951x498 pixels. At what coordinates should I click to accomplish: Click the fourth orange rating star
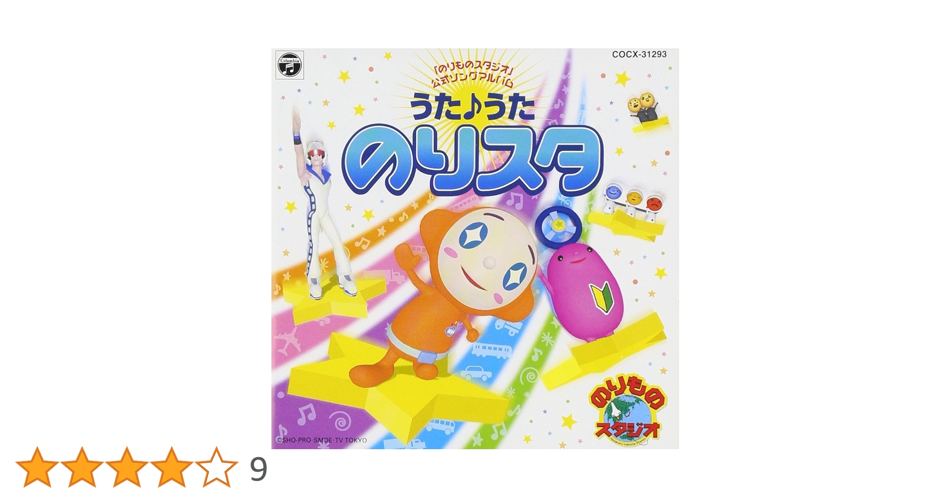171,468
